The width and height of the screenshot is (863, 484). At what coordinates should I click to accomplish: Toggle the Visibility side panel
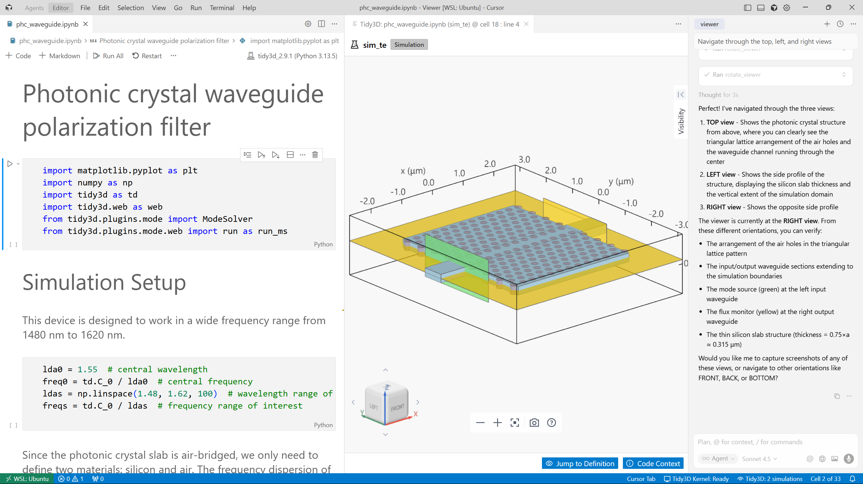tap(681, 95)
